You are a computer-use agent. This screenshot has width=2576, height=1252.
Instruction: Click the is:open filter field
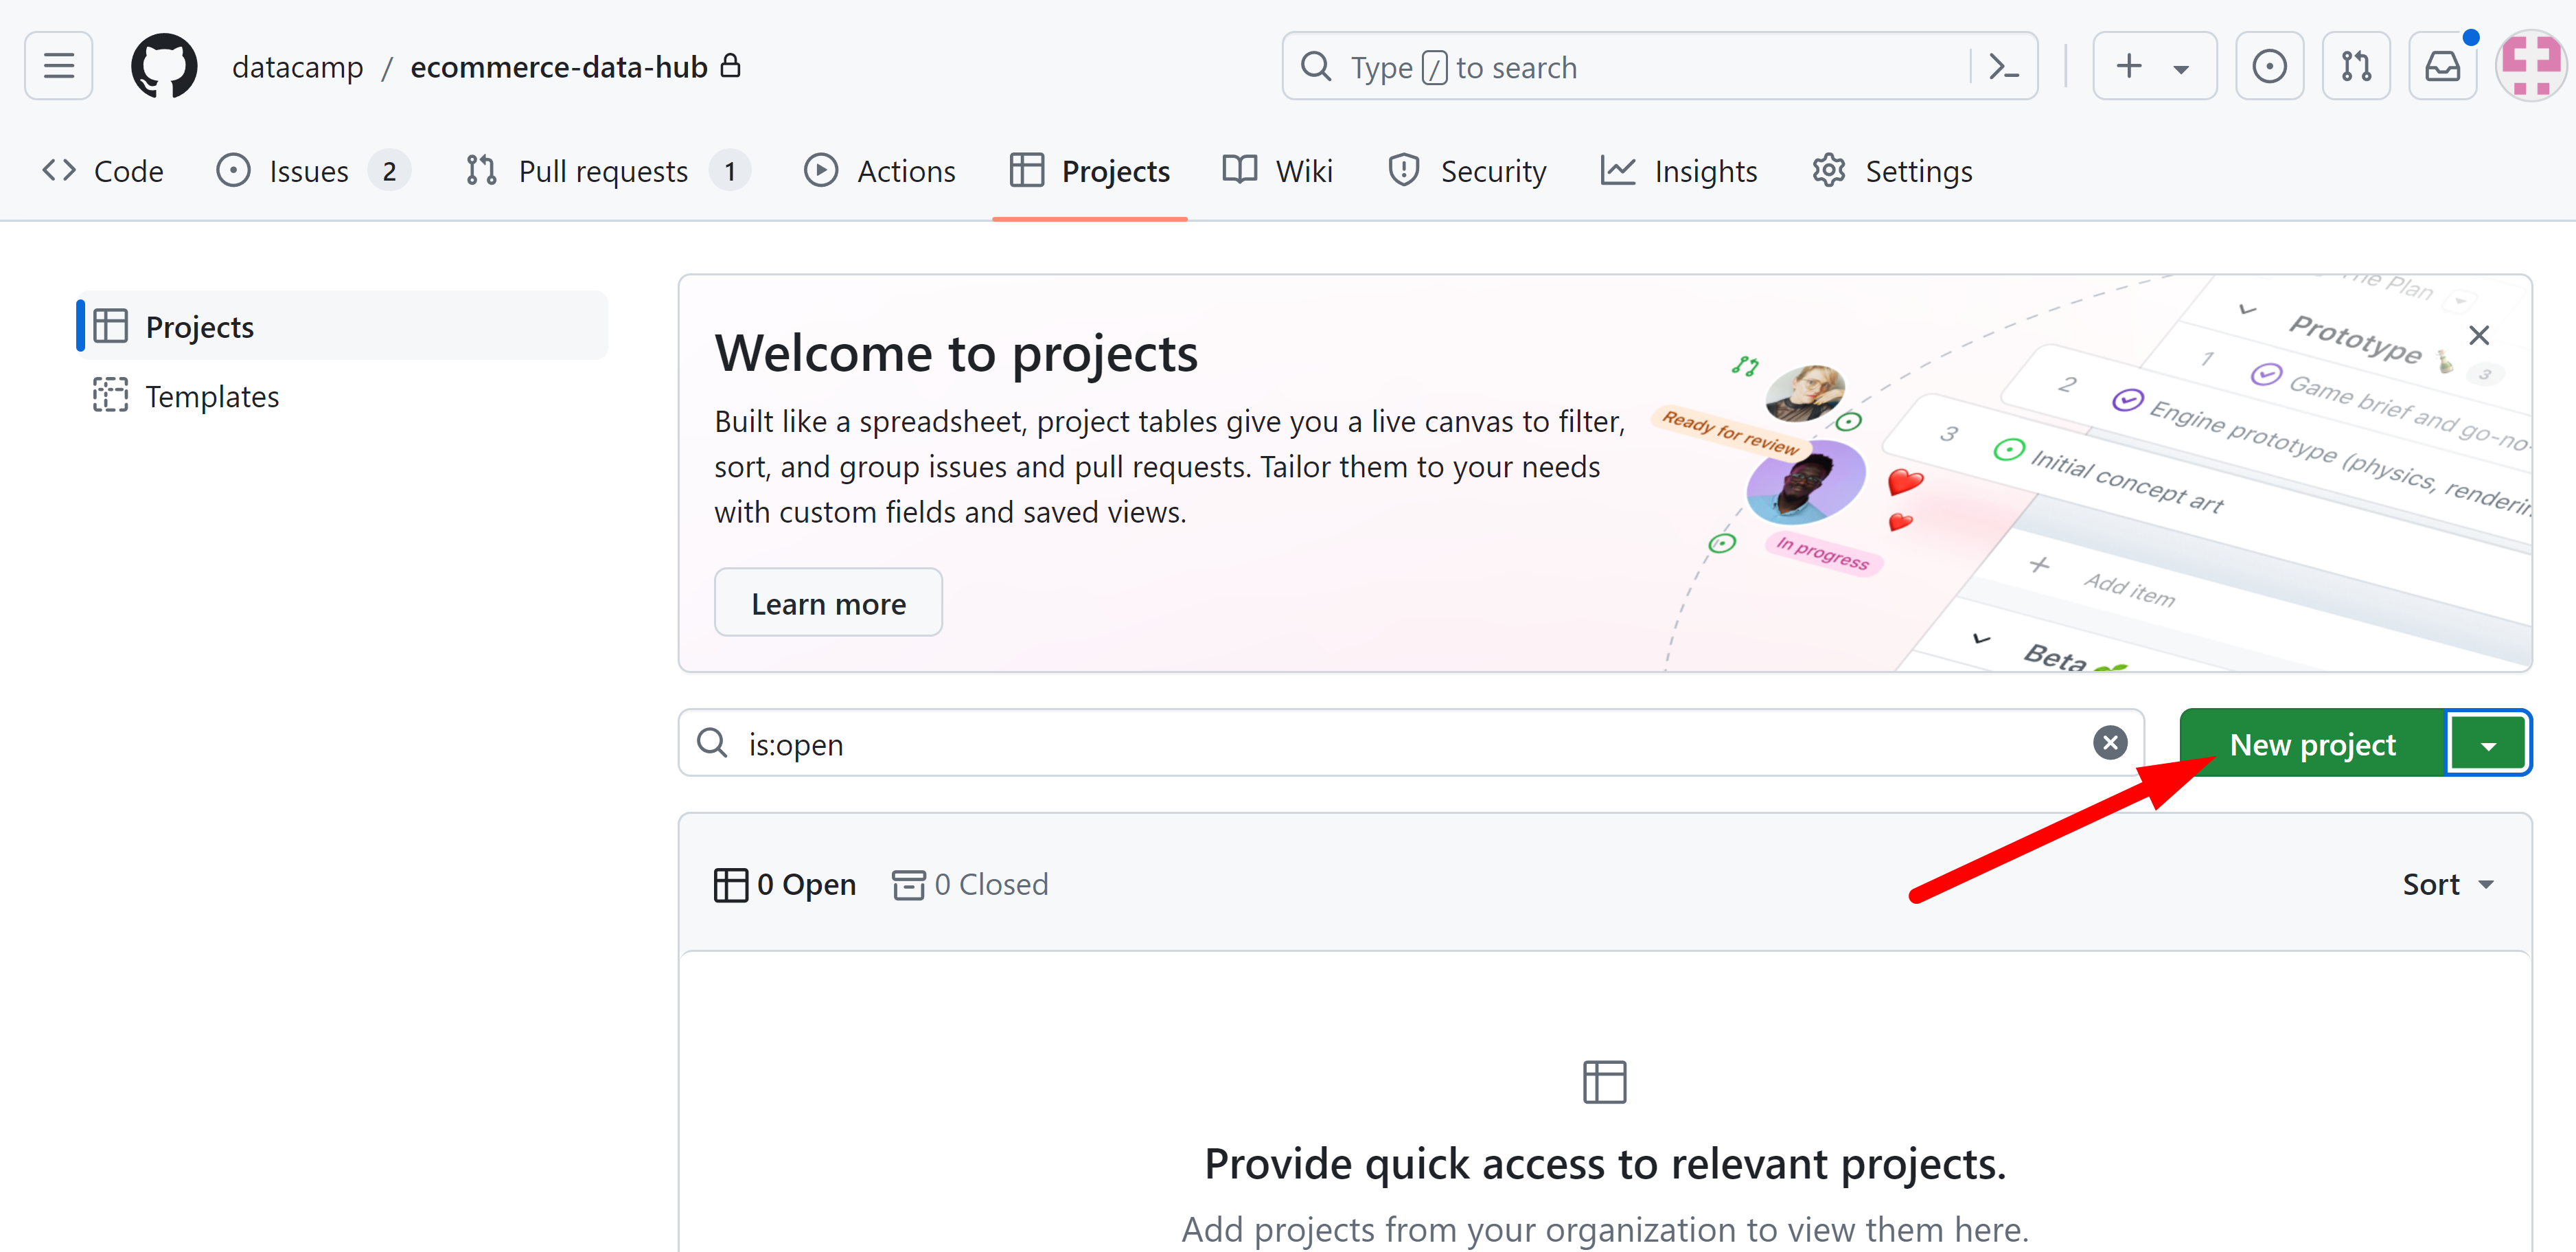pos(1410,743)
